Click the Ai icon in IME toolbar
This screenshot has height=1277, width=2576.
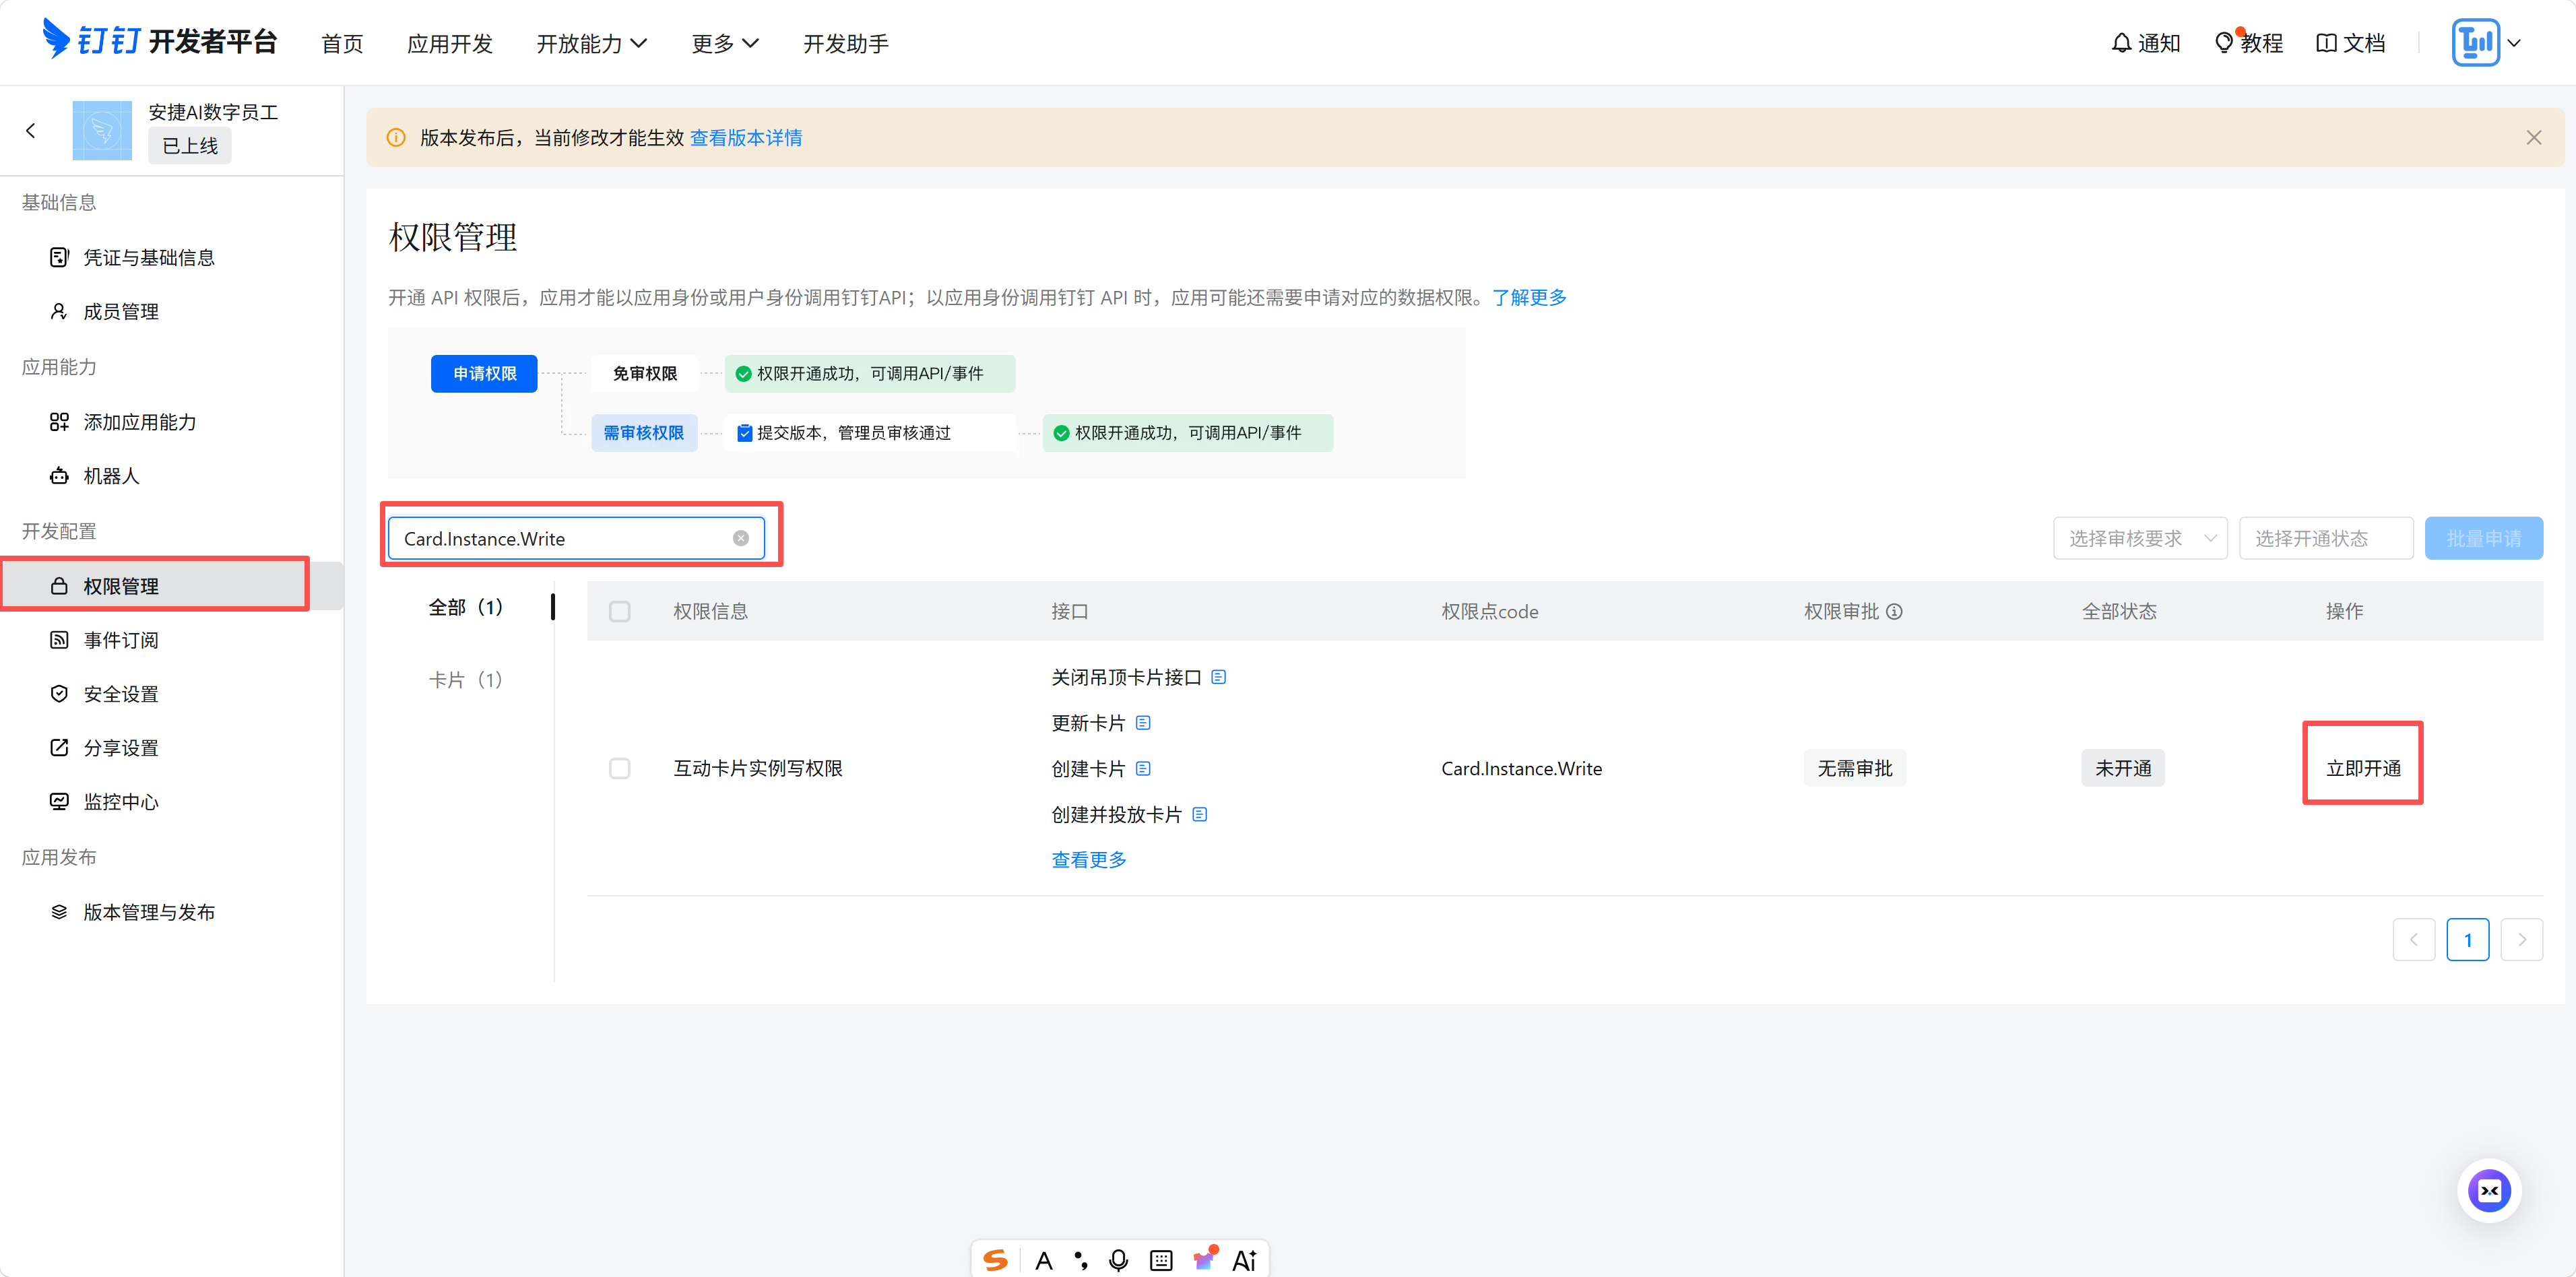1245,1260
